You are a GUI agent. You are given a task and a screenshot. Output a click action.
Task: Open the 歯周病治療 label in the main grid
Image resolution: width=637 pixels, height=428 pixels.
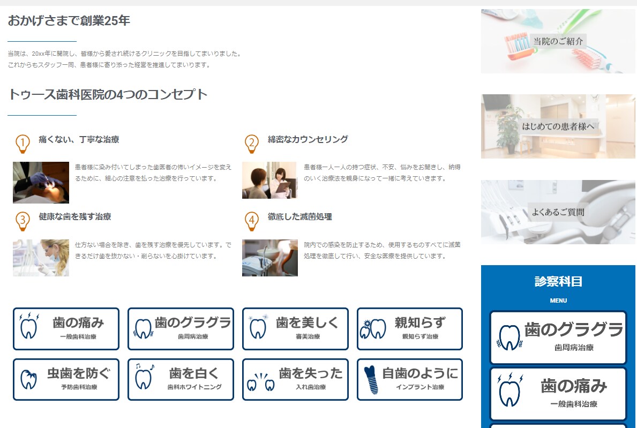click(193, 336)
